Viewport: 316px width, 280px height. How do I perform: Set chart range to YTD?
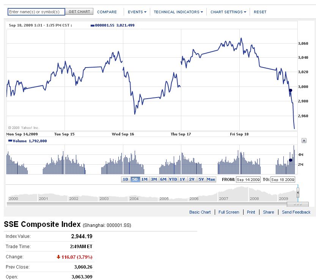[x=173, y=179]
